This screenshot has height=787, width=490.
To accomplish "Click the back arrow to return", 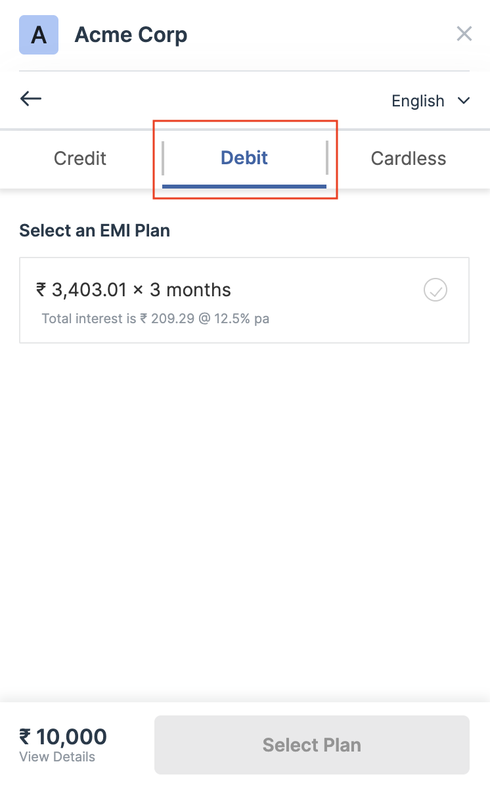I will coord(30,99).
